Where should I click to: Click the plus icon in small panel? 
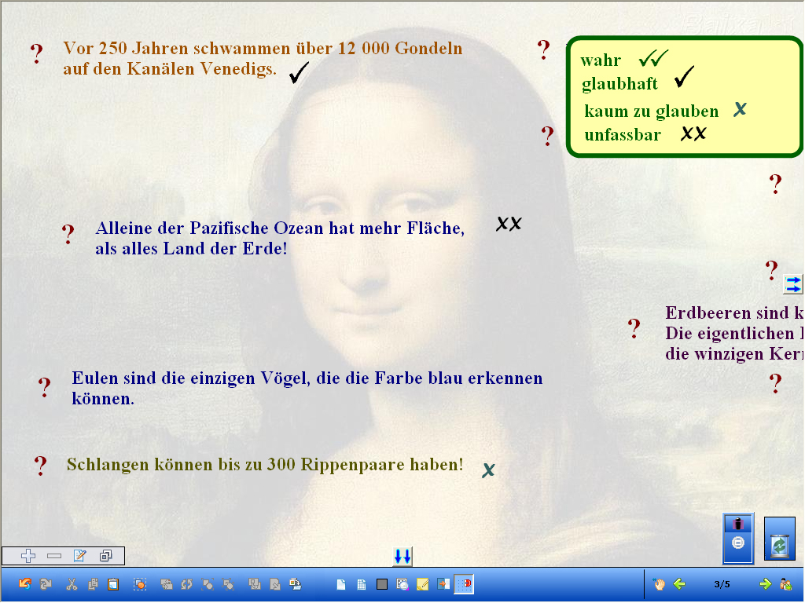tap(28, 555)
